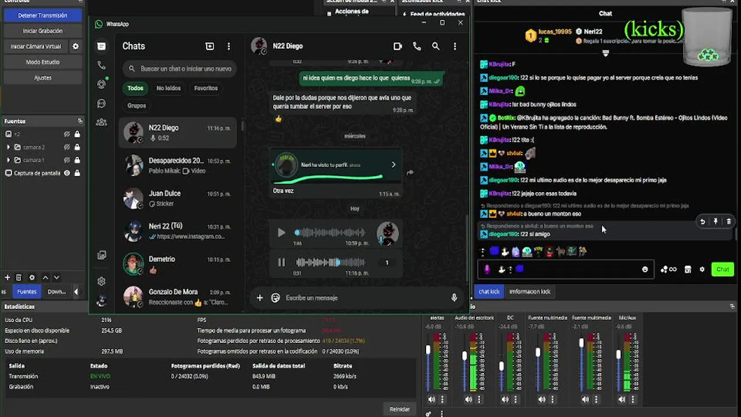Expand the camara 1 source group
This screenshot has height=417, width=741.
[8, 160]
